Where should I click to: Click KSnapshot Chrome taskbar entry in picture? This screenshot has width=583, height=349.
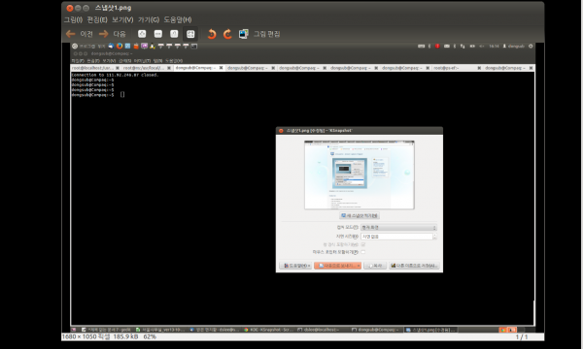pos(269,330)
